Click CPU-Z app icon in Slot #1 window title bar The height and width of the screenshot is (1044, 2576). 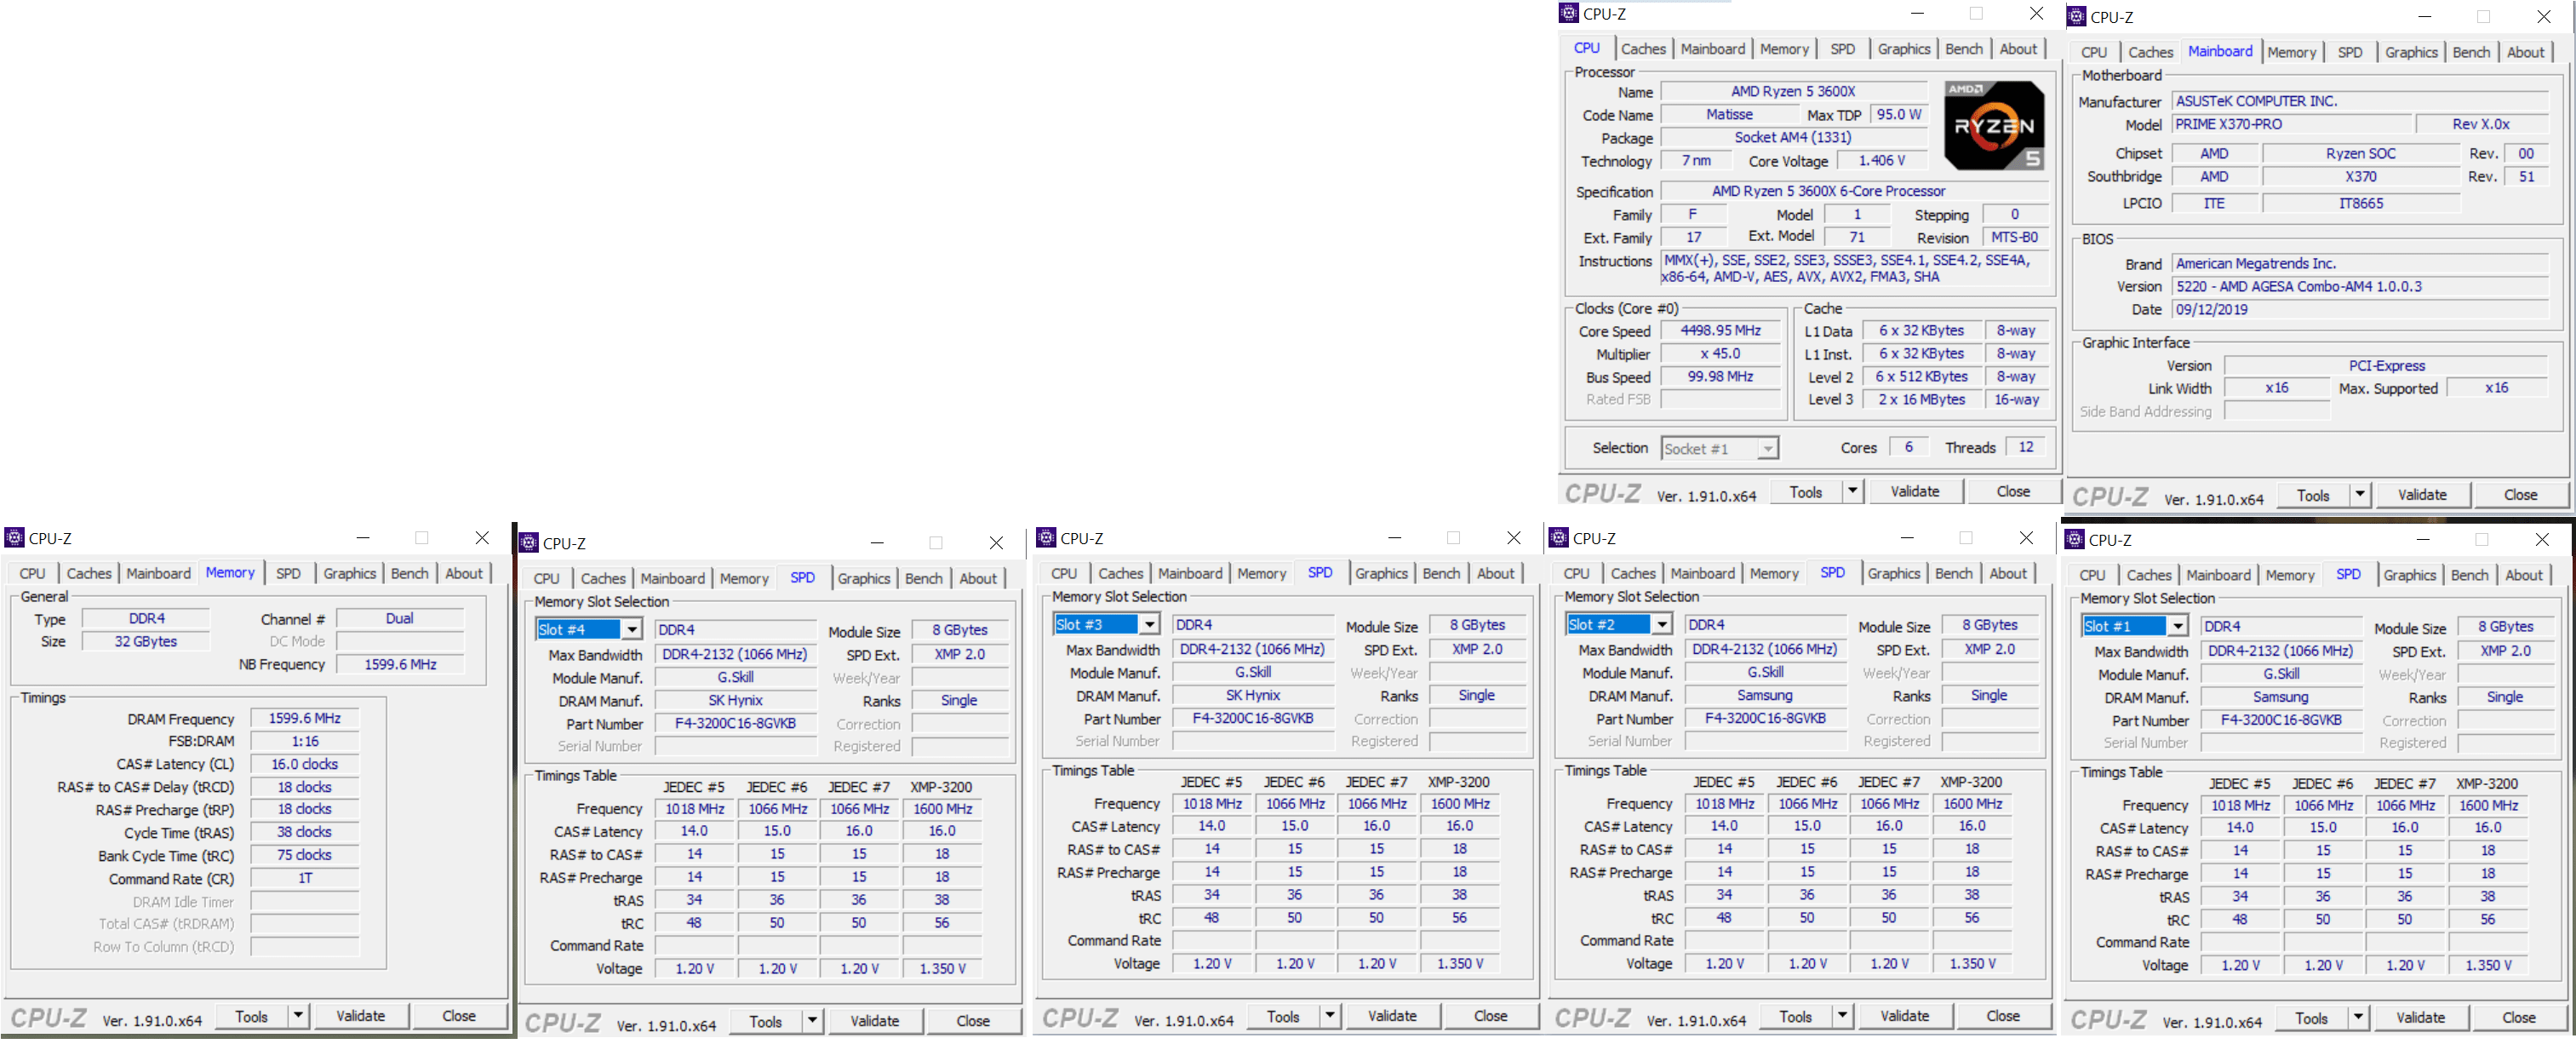(x=2074, y=539)
